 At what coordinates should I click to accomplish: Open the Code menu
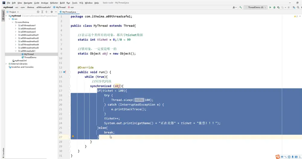pos(37,3)
